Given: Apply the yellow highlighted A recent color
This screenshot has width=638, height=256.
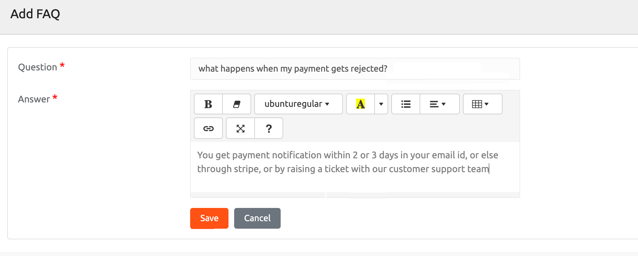Looking at the screenshot, I should [360, 104].
